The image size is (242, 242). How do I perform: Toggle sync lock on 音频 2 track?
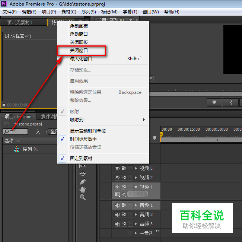click(x=124, y=214)
